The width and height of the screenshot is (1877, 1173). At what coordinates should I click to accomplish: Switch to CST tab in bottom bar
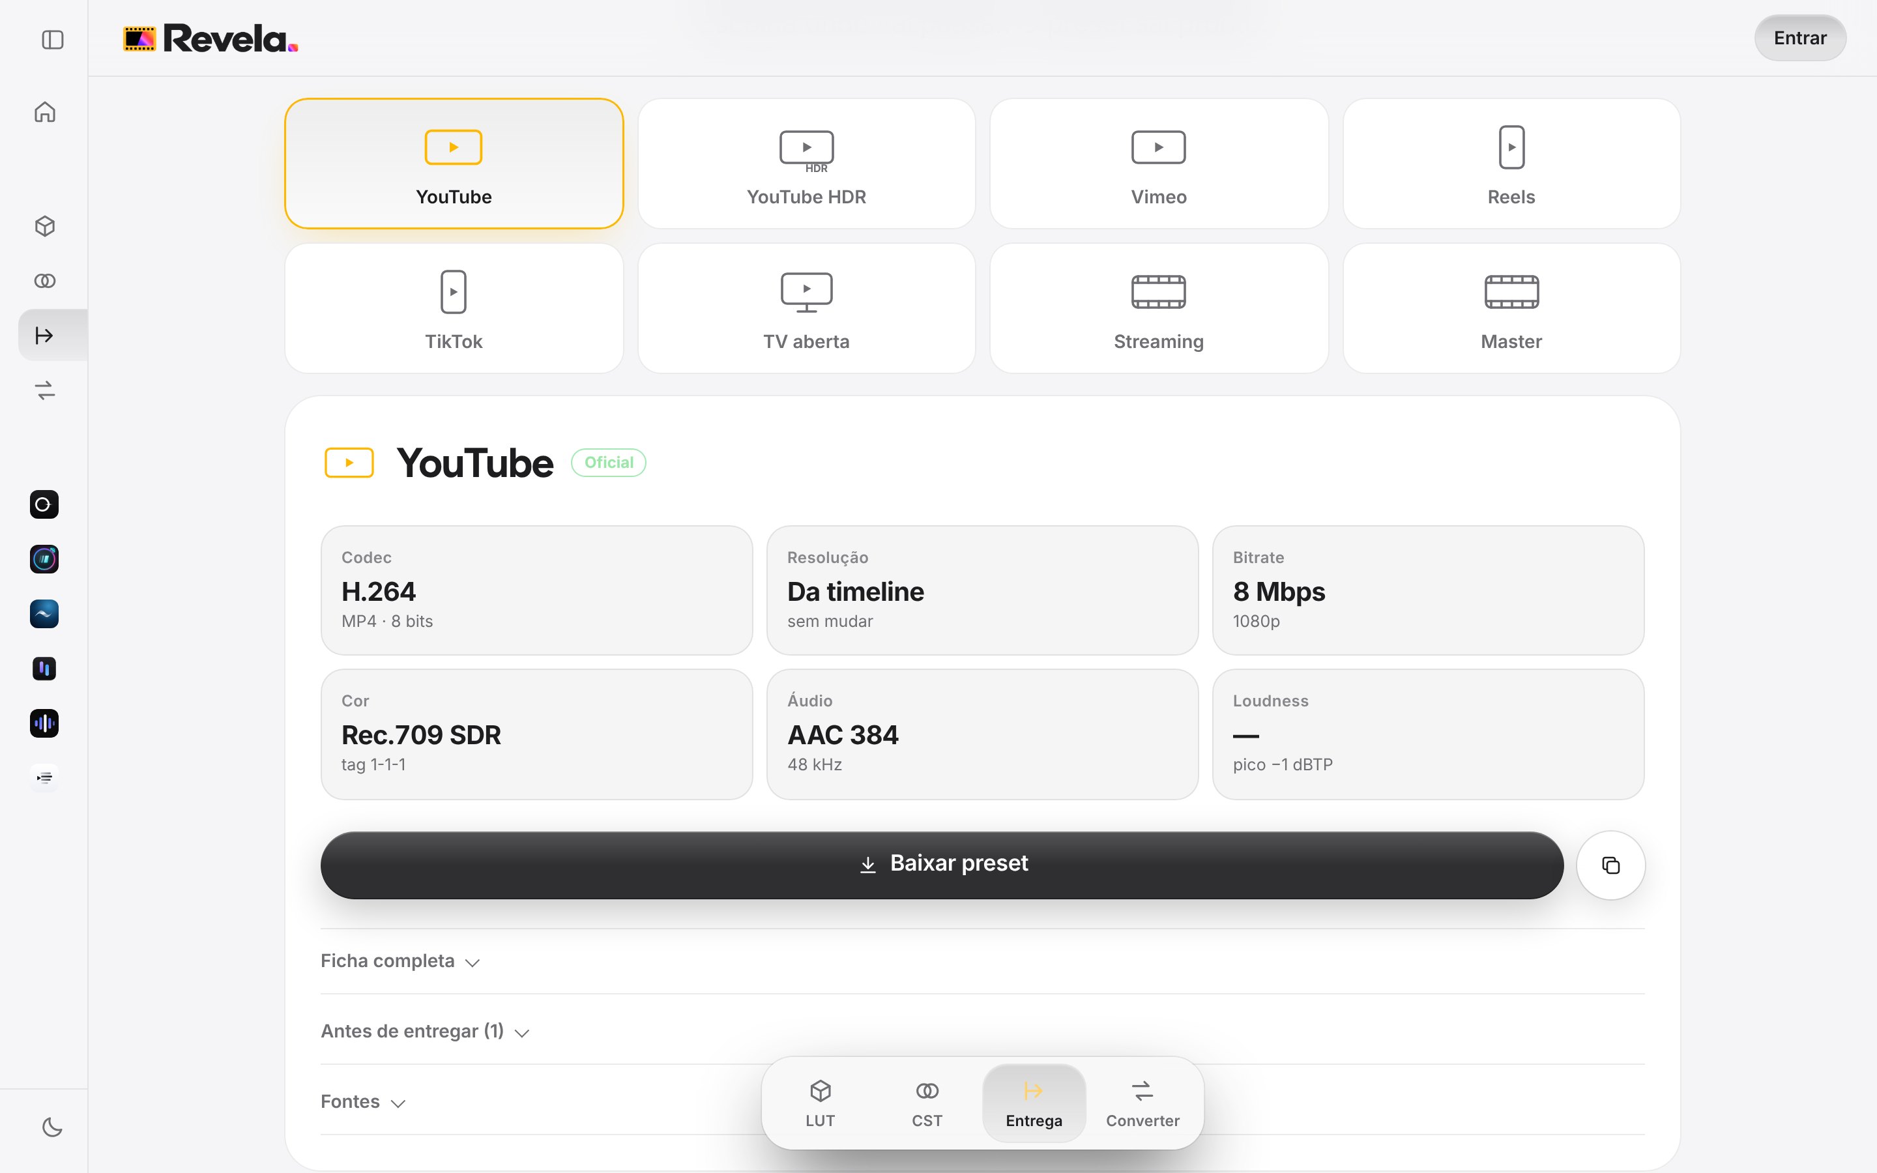927,1103
